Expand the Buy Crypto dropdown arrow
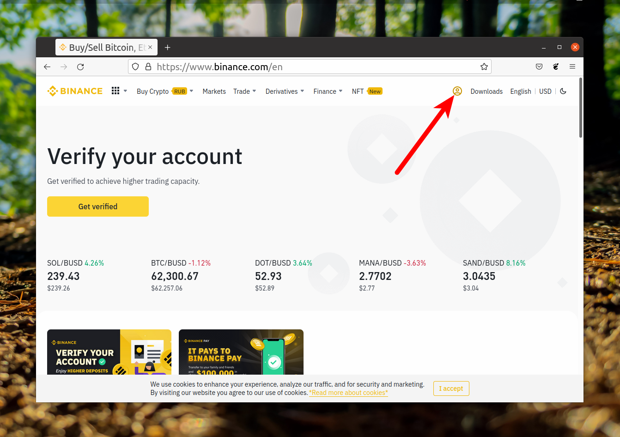The width and height of the screenshot is (620, 437). (x=191, y=91)
